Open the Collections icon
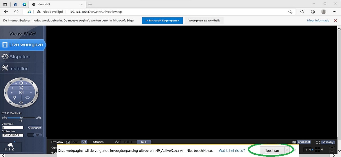The image size is (341, 157). [313, 12]
